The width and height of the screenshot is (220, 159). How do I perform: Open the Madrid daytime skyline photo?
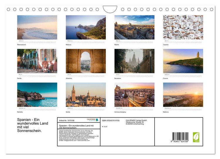click(x=134, y=27)
